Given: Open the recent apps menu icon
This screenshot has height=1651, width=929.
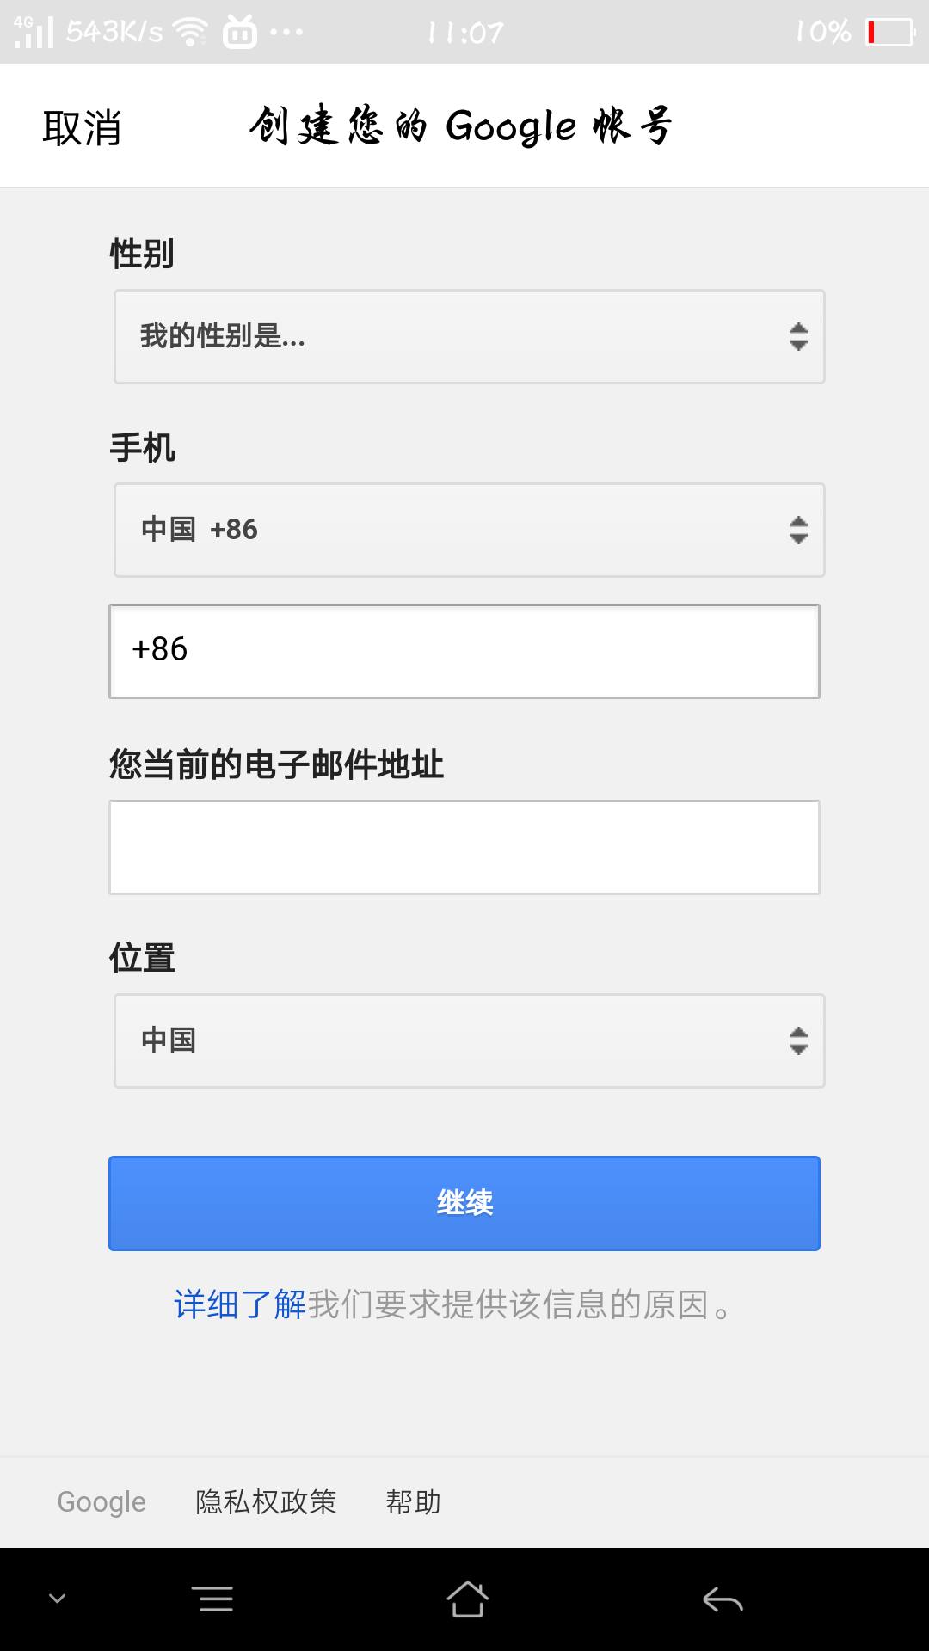Looking at the screenshot, I should point(212,1599).
